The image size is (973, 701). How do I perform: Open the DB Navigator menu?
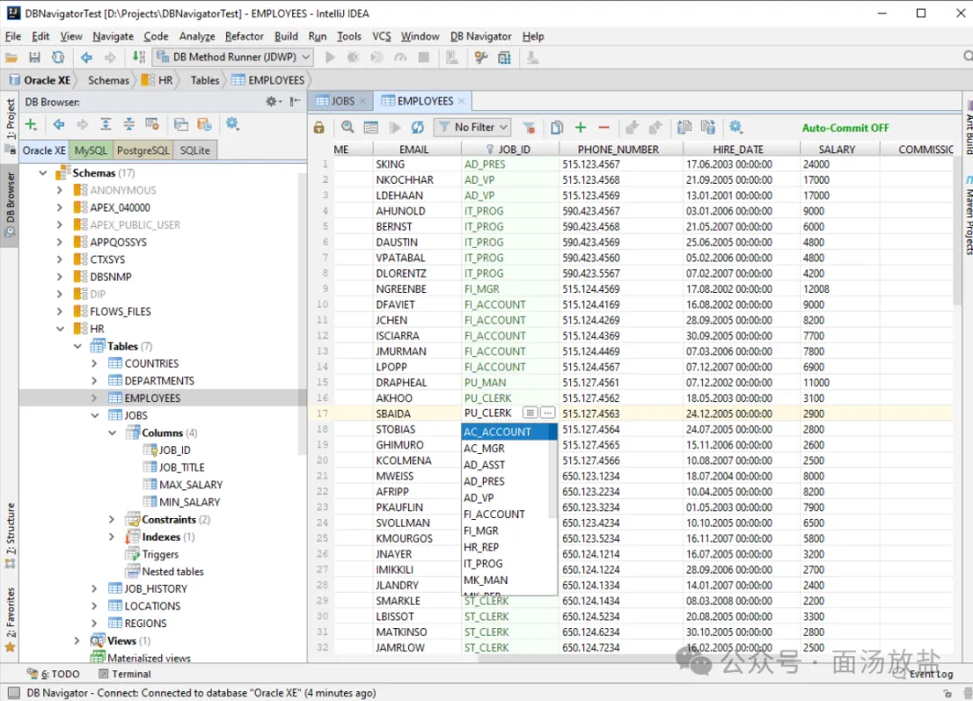coord(480,36)
